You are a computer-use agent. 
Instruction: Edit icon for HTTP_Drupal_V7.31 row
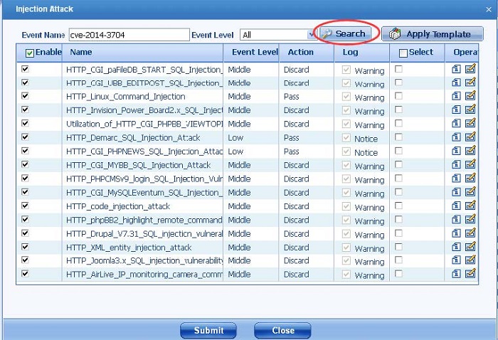[x=470, y=233]
